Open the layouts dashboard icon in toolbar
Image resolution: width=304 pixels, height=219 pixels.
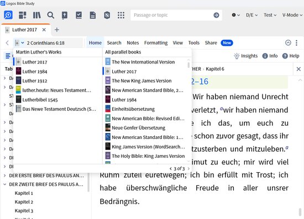(x=23, y=15)
